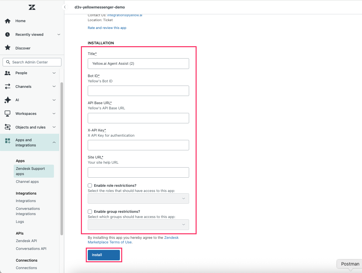Click the Postman tooltip label
This screenshot has height=273, width=362.
350,264
